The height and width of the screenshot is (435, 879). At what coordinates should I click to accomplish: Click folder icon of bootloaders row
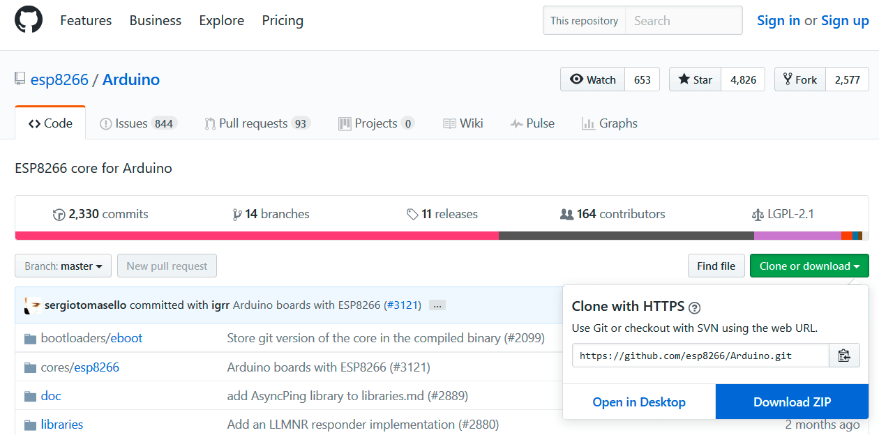[30, 339]
